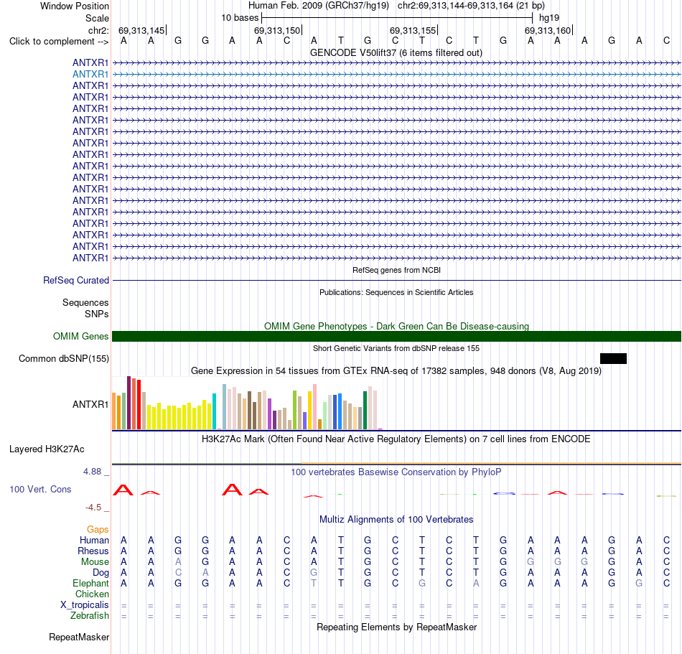Click the 69,313,150 ruler position
The image size is (682, 654).
(277, 31)
